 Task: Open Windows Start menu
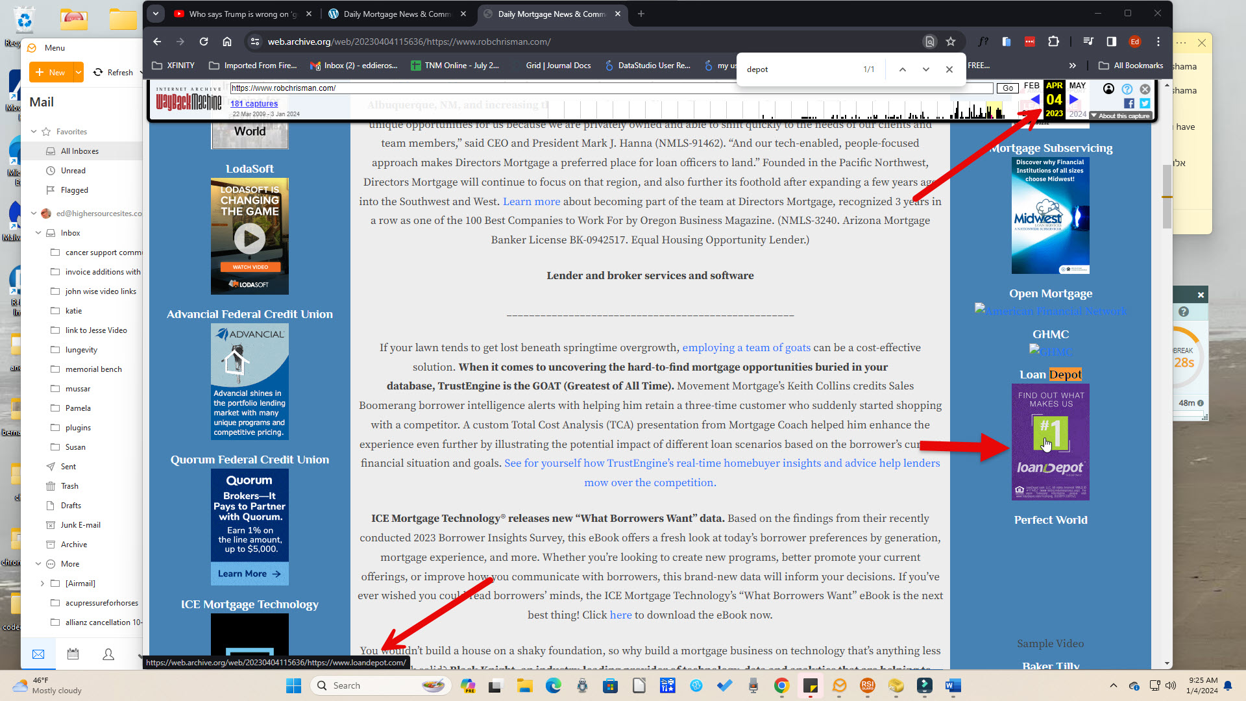pos(293,685)
